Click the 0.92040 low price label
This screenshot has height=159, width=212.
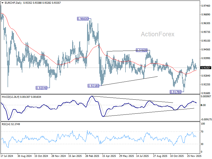click(42, 88)
